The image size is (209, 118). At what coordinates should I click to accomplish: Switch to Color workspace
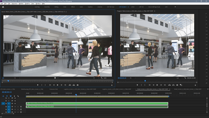point(65,7)
